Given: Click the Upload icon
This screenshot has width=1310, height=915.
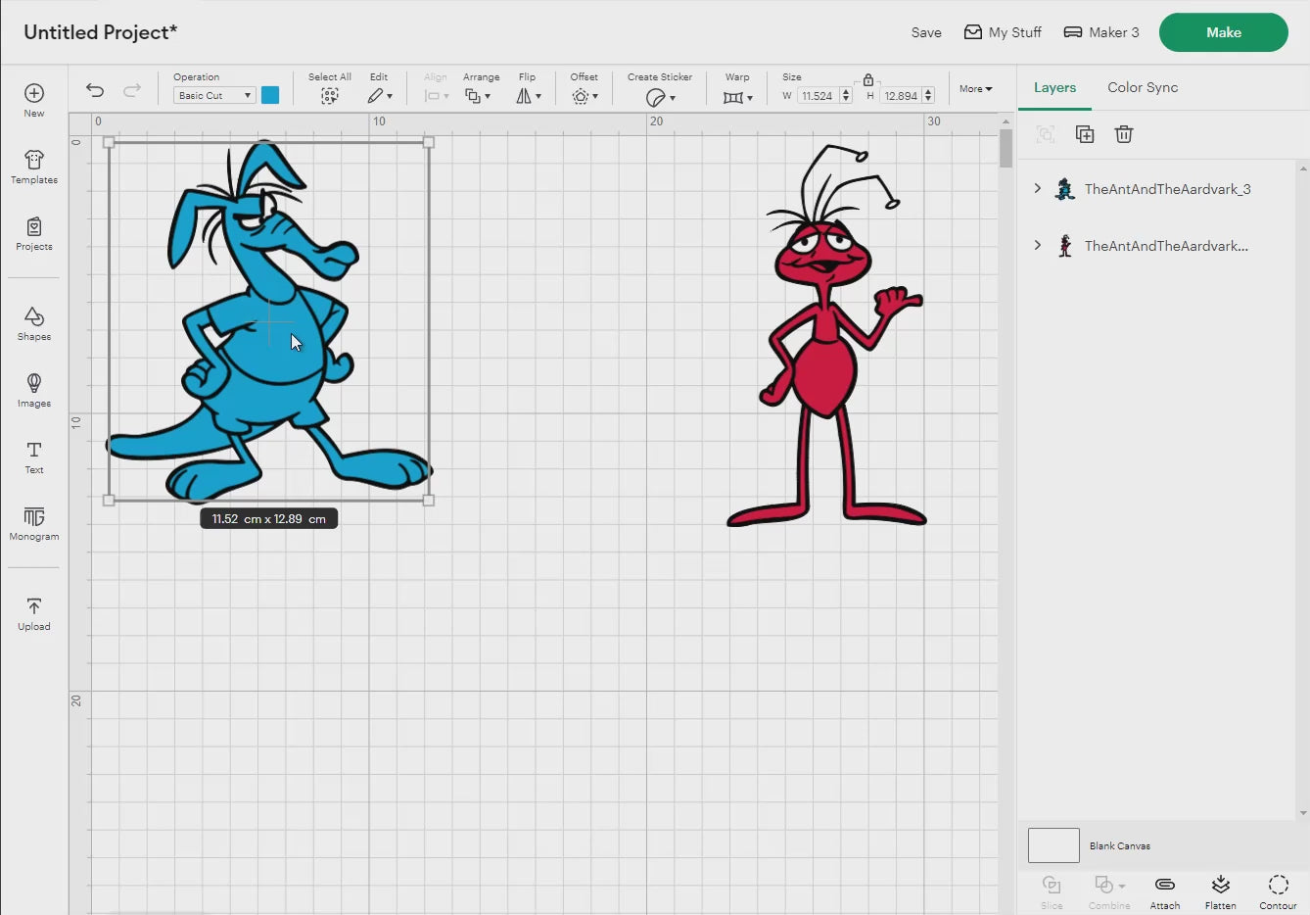Looking at the screenshot, I should pos(34,606).
